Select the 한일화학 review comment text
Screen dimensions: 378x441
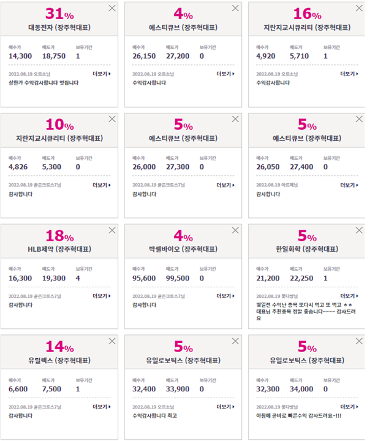coord(306,311)
